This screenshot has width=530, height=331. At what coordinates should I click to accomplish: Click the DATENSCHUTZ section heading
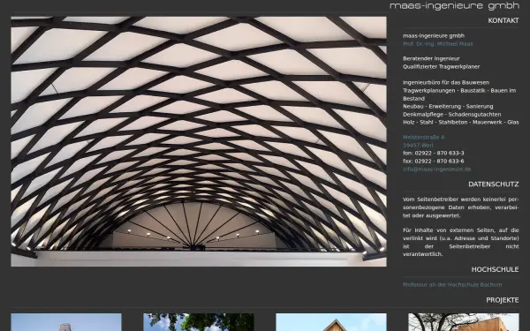(494, 184)
